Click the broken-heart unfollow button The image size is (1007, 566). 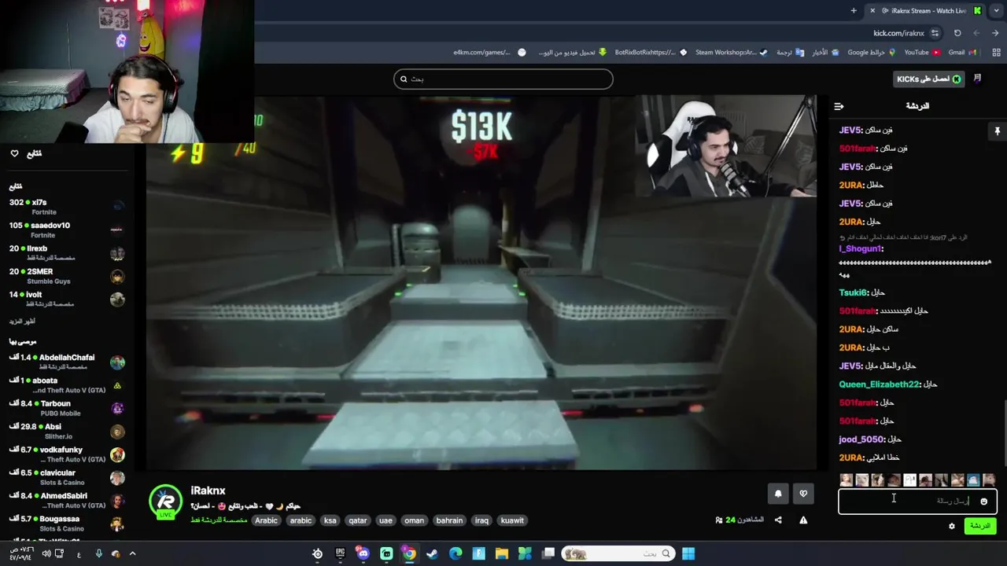point(803,494)
